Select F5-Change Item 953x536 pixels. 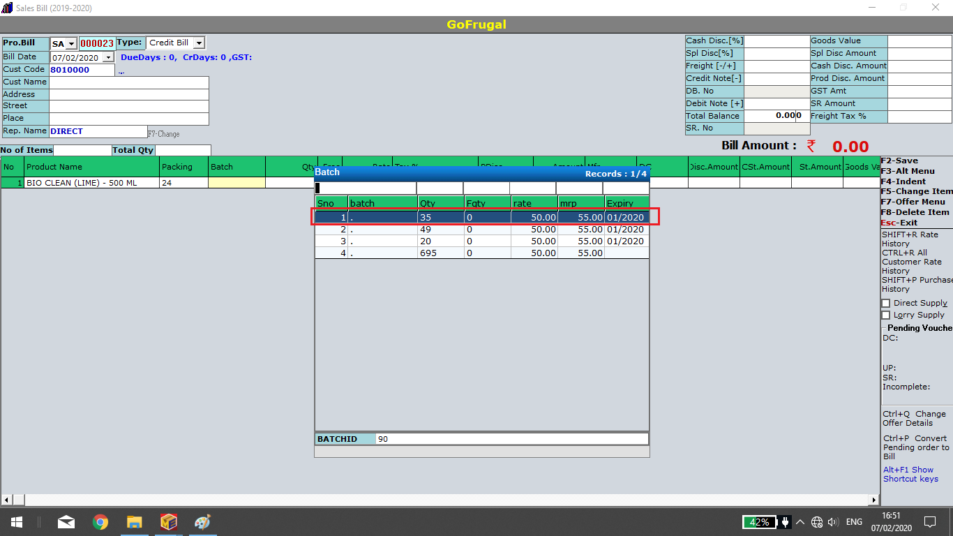(x=917, y=191)
